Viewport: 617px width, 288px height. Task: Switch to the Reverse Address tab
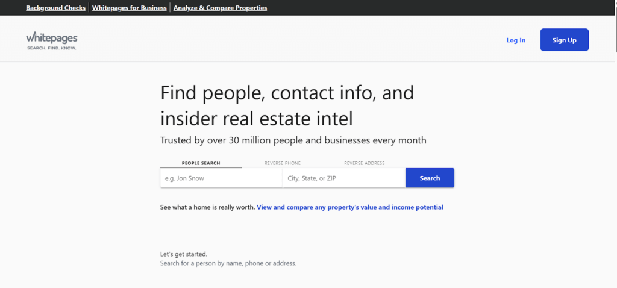point(365,163)
